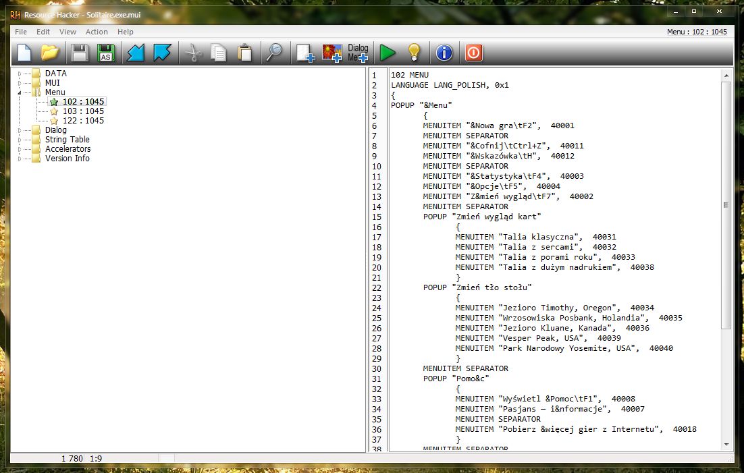Open Find with the magnifier icon

(x=274, y=53)
